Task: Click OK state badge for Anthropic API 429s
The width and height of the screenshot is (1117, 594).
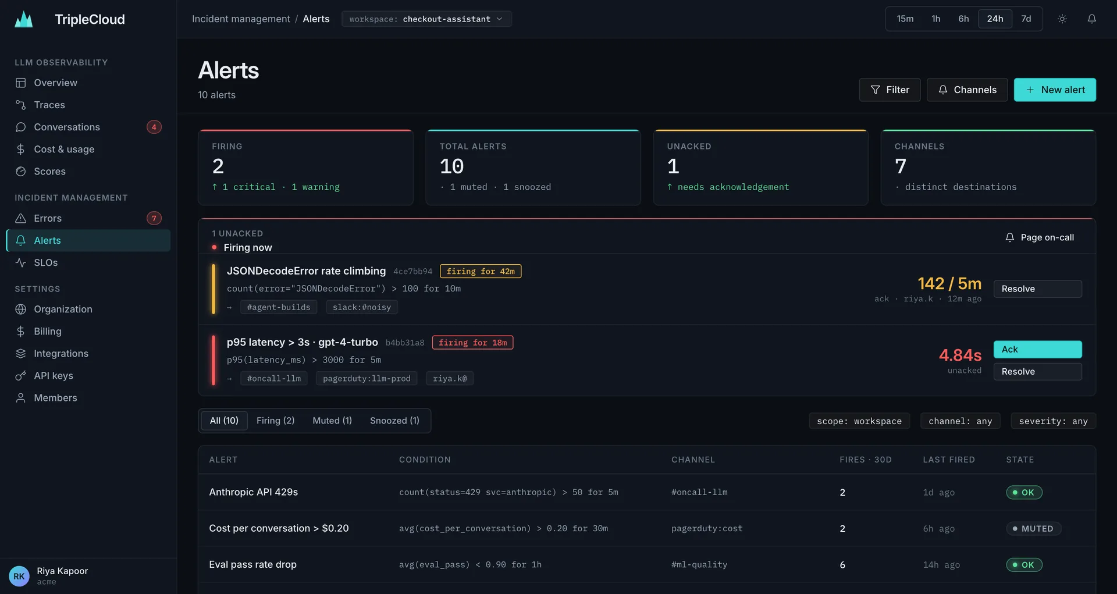Action: coord(1024,492)
